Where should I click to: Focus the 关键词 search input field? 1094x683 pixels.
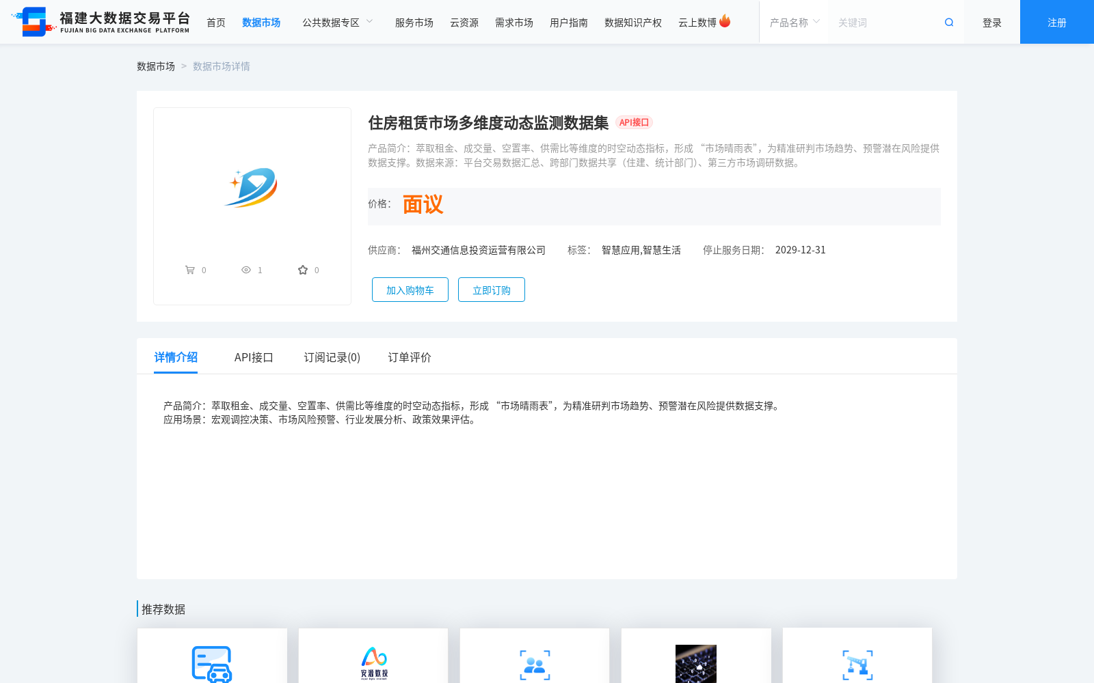885,23
